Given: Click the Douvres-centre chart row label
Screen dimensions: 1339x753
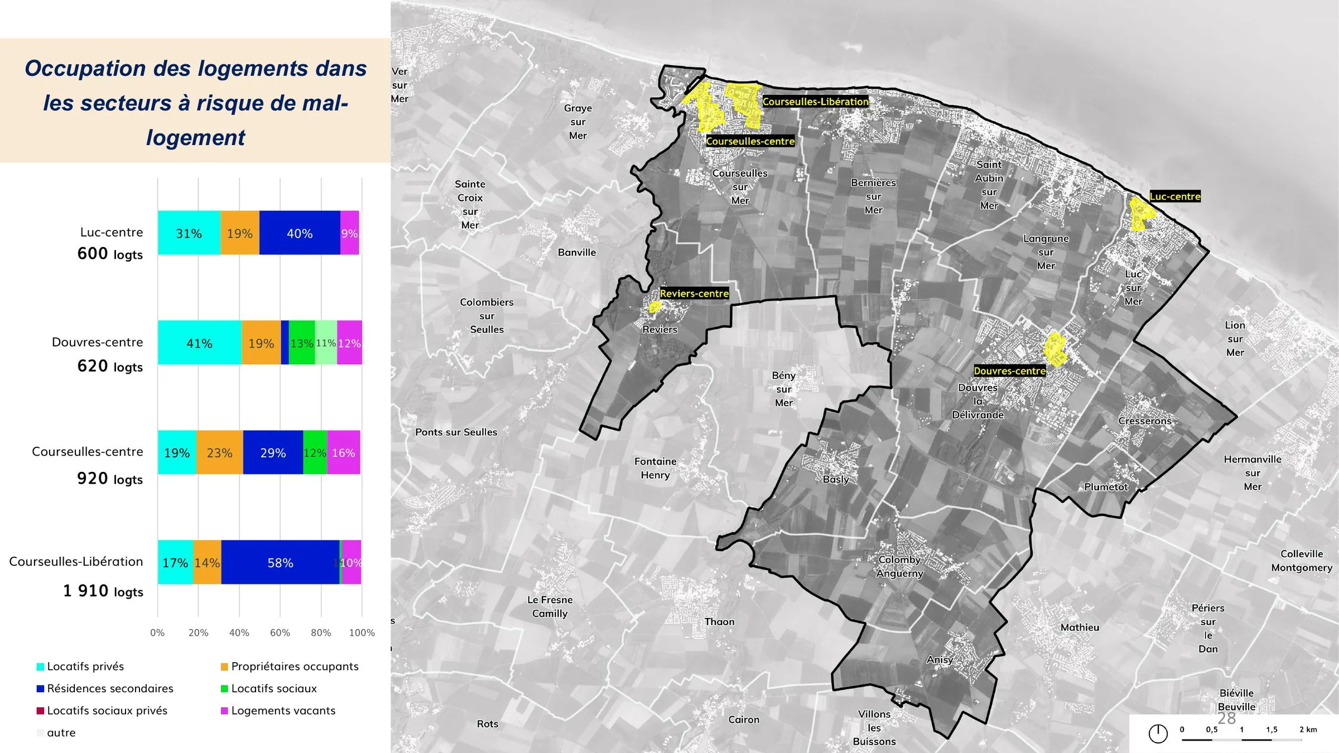Looking at the screenshot, I should click(x=98, y=342).
